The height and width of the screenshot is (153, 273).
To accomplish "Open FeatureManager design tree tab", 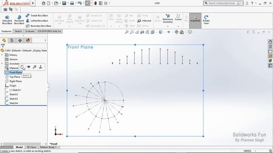I will tap(4, 40).
